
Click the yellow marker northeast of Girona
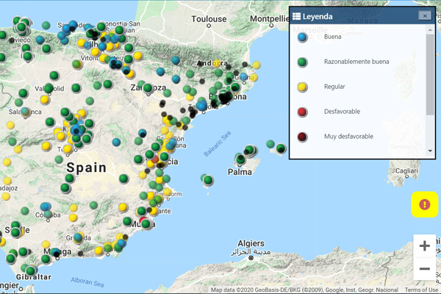(257, 65)
